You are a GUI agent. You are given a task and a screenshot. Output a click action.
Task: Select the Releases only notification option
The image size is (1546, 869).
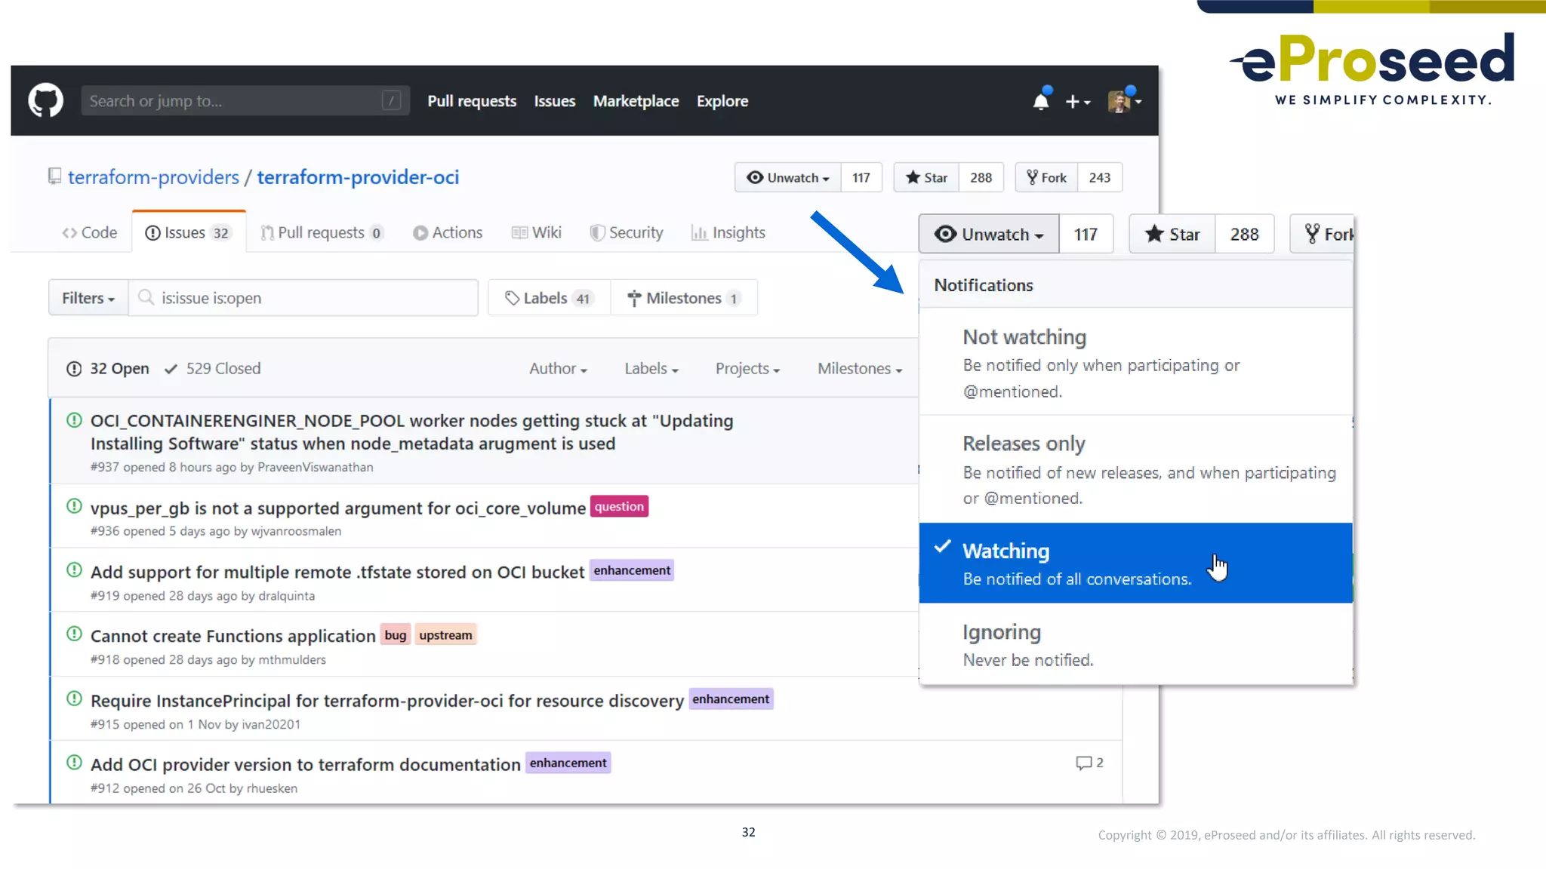click(x=1136, y=469)
